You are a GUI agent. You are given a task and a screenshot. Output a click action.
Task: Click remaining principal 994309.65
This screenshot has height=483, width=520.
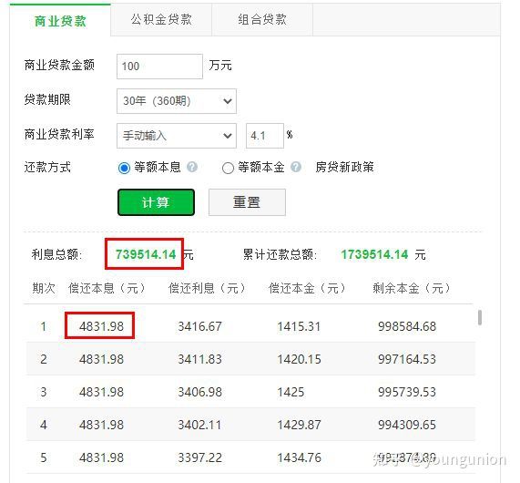[407, 425]
